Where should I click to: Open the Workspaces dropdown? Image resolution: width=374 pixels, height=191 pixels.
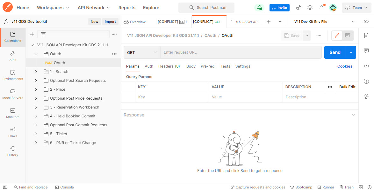pos(53,8)
